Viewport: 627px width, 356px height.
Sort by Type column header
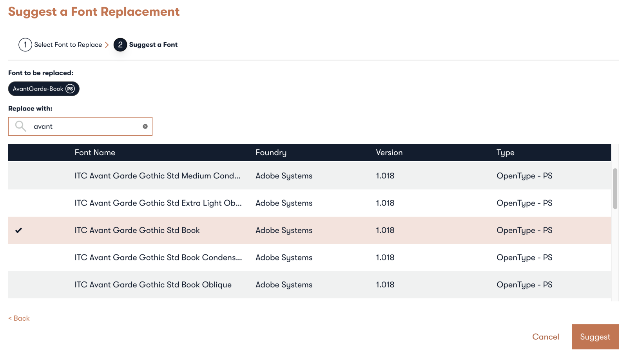click(x=505, y=153)
